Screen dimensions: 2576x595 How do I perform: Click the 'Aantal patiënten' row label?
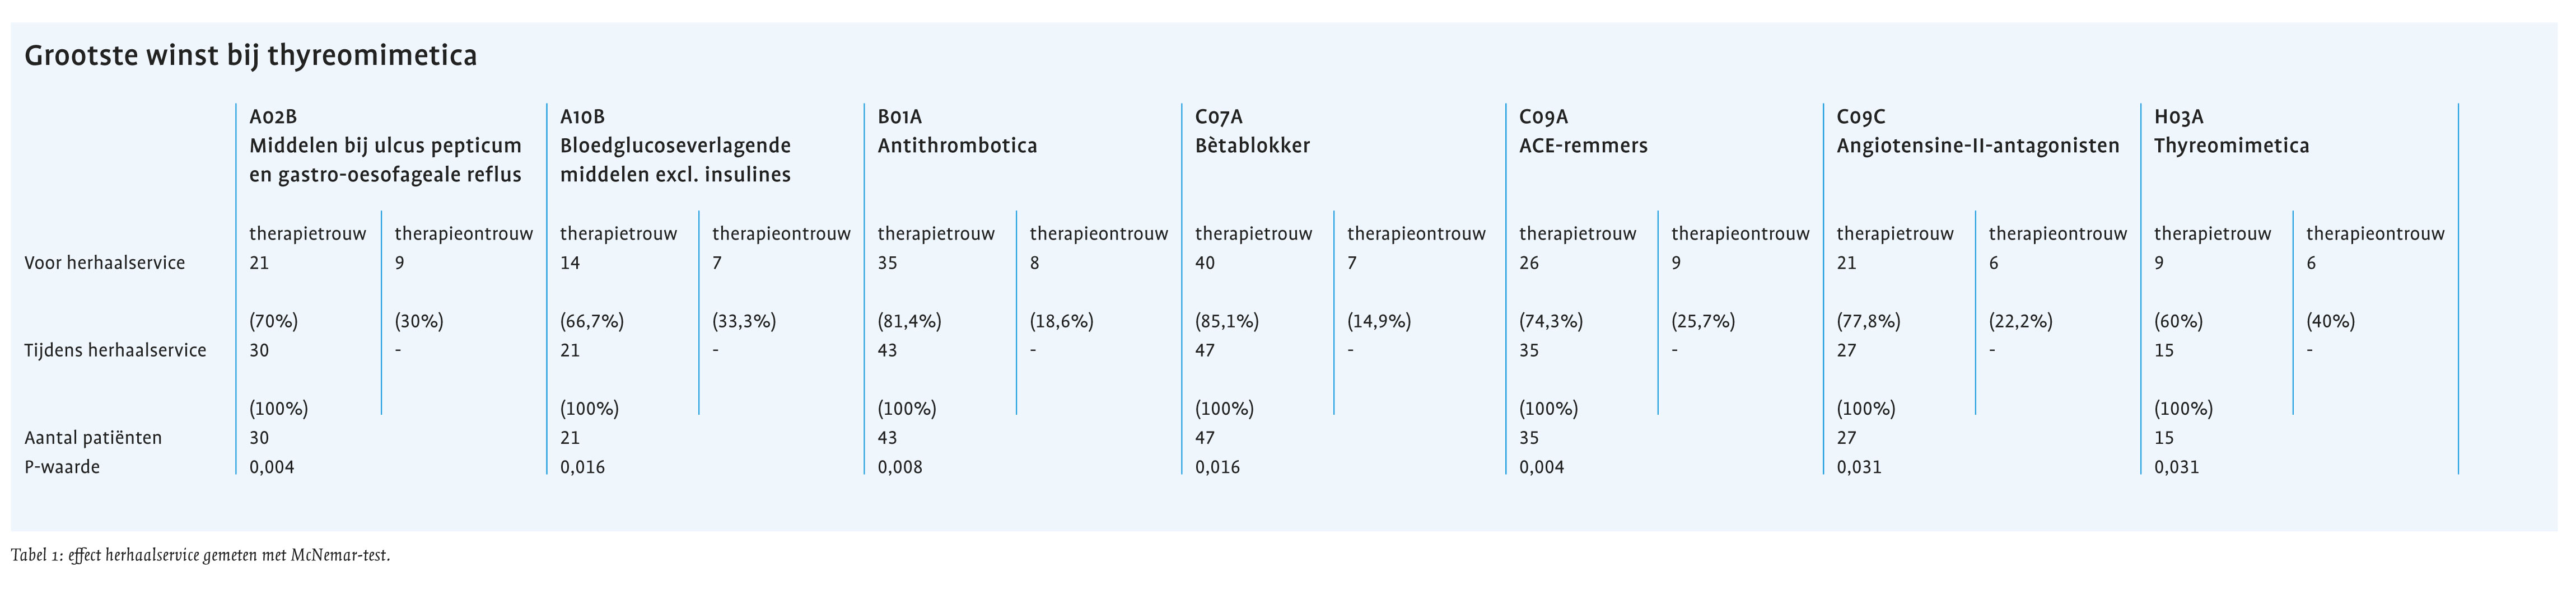click(93, 438)
